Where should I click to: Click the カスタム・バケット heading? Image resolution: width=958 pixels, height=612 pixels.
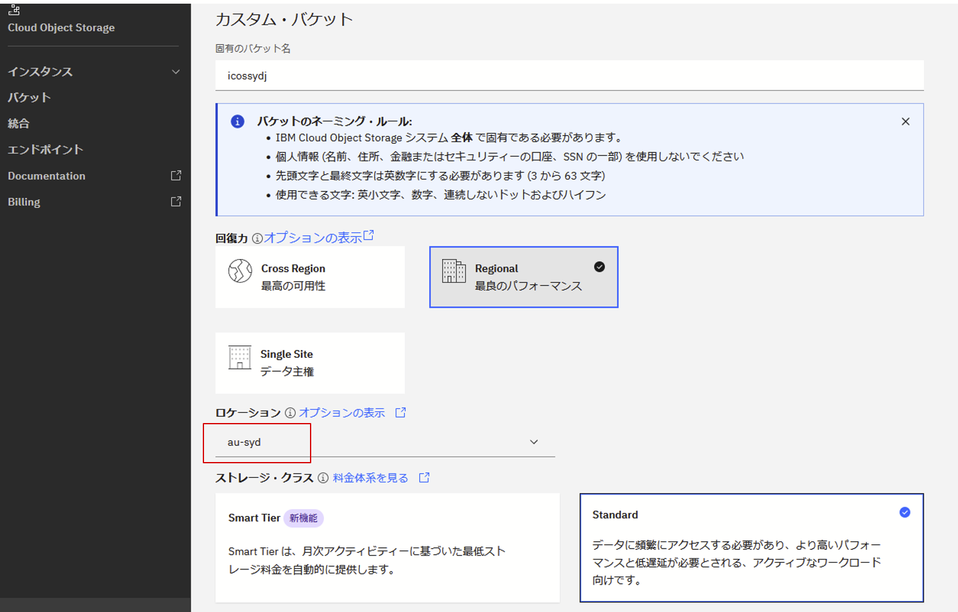(284, 20)
